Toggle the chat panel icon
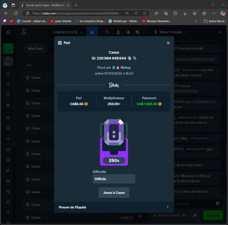 [x=137, y=32]
